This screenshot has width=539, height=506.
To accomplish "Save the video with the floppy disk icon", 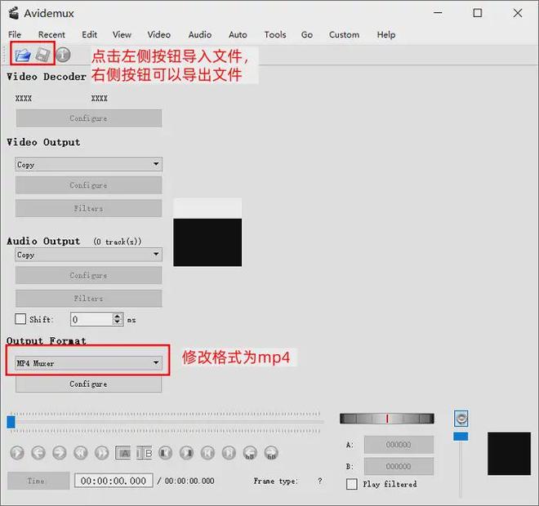I will click(x=42, y=55).
